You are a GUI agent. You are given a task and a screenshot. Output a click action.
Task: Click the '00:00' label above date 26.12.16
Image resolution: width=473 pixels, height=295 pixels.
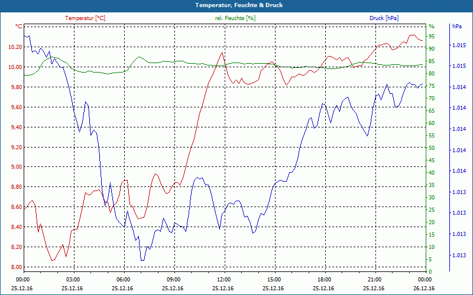click(x=425, y=279)
